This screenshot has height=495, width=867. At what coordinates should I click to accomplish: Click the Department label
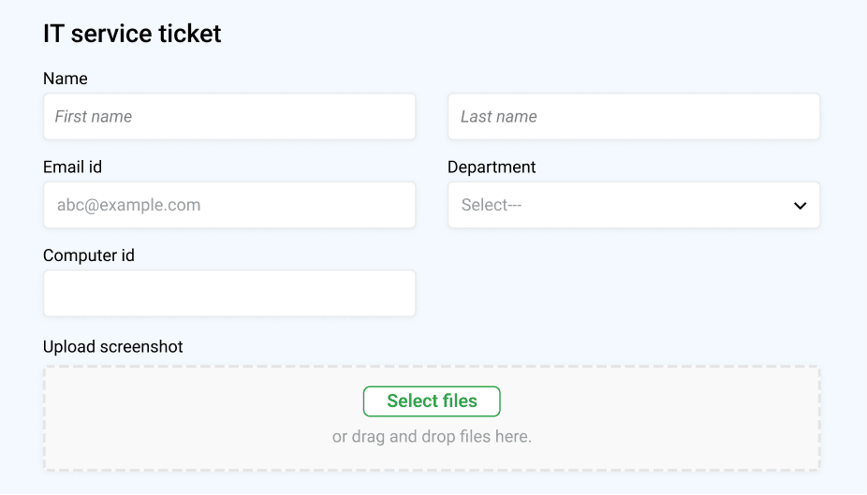click(492, 167)
